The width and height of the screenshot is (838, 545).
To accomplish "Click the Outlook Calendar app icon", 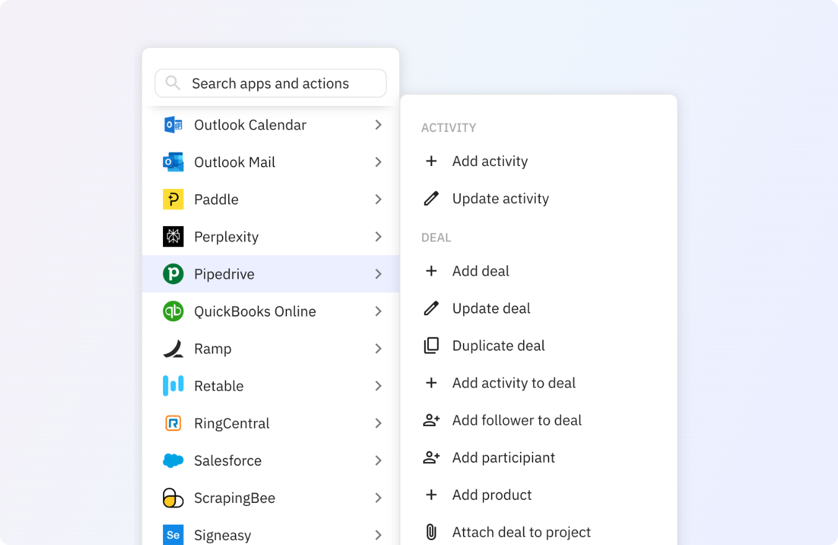I will tap(173, 125).
